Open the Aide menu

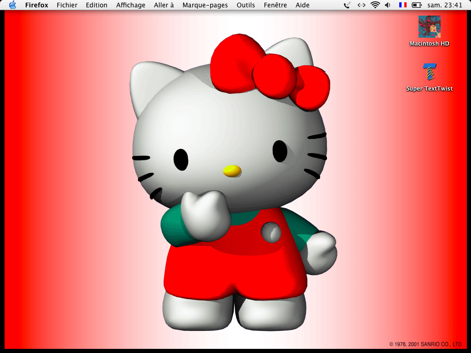[x=303, y=5]
